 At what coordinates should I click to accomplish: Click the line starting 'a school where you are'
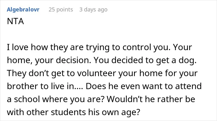[x=101, y=99]
